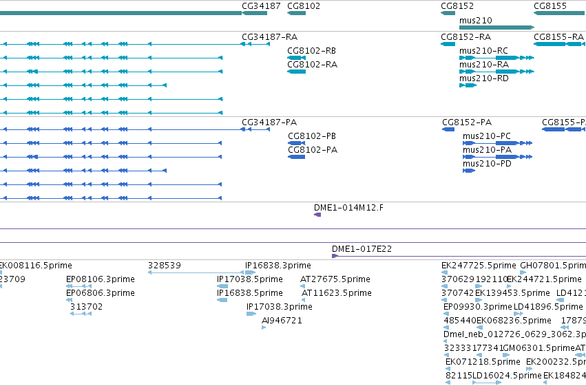The height and width of the screenshot is (386, 586).
Task: Select EST EK068236.5prime
Action: coord(479,328)
